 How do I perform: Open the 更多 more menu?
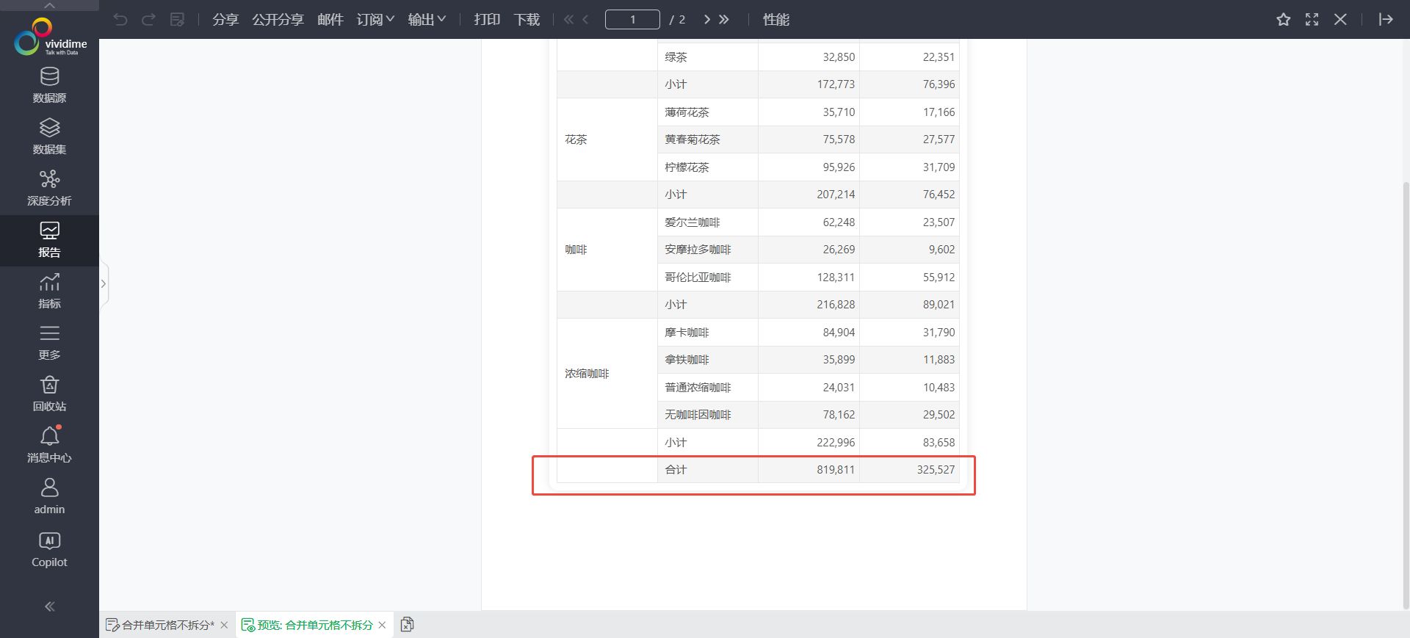pyautogui.click(x=49, y=342)
